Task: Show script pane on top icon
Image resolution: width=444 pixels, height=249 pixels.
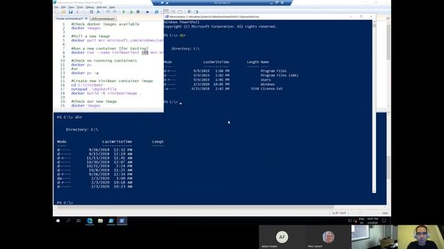Action: coord(166,12)
